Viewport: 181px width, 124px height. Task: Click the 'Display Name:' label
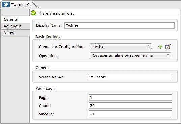49,25
